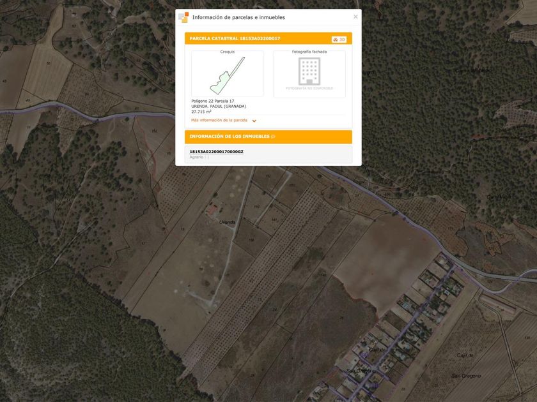Select parcel 24 on the map

[x=274, y=309]
